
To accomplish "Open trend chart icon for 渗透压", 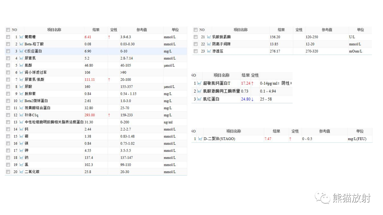I will click(x=209, y=51).
